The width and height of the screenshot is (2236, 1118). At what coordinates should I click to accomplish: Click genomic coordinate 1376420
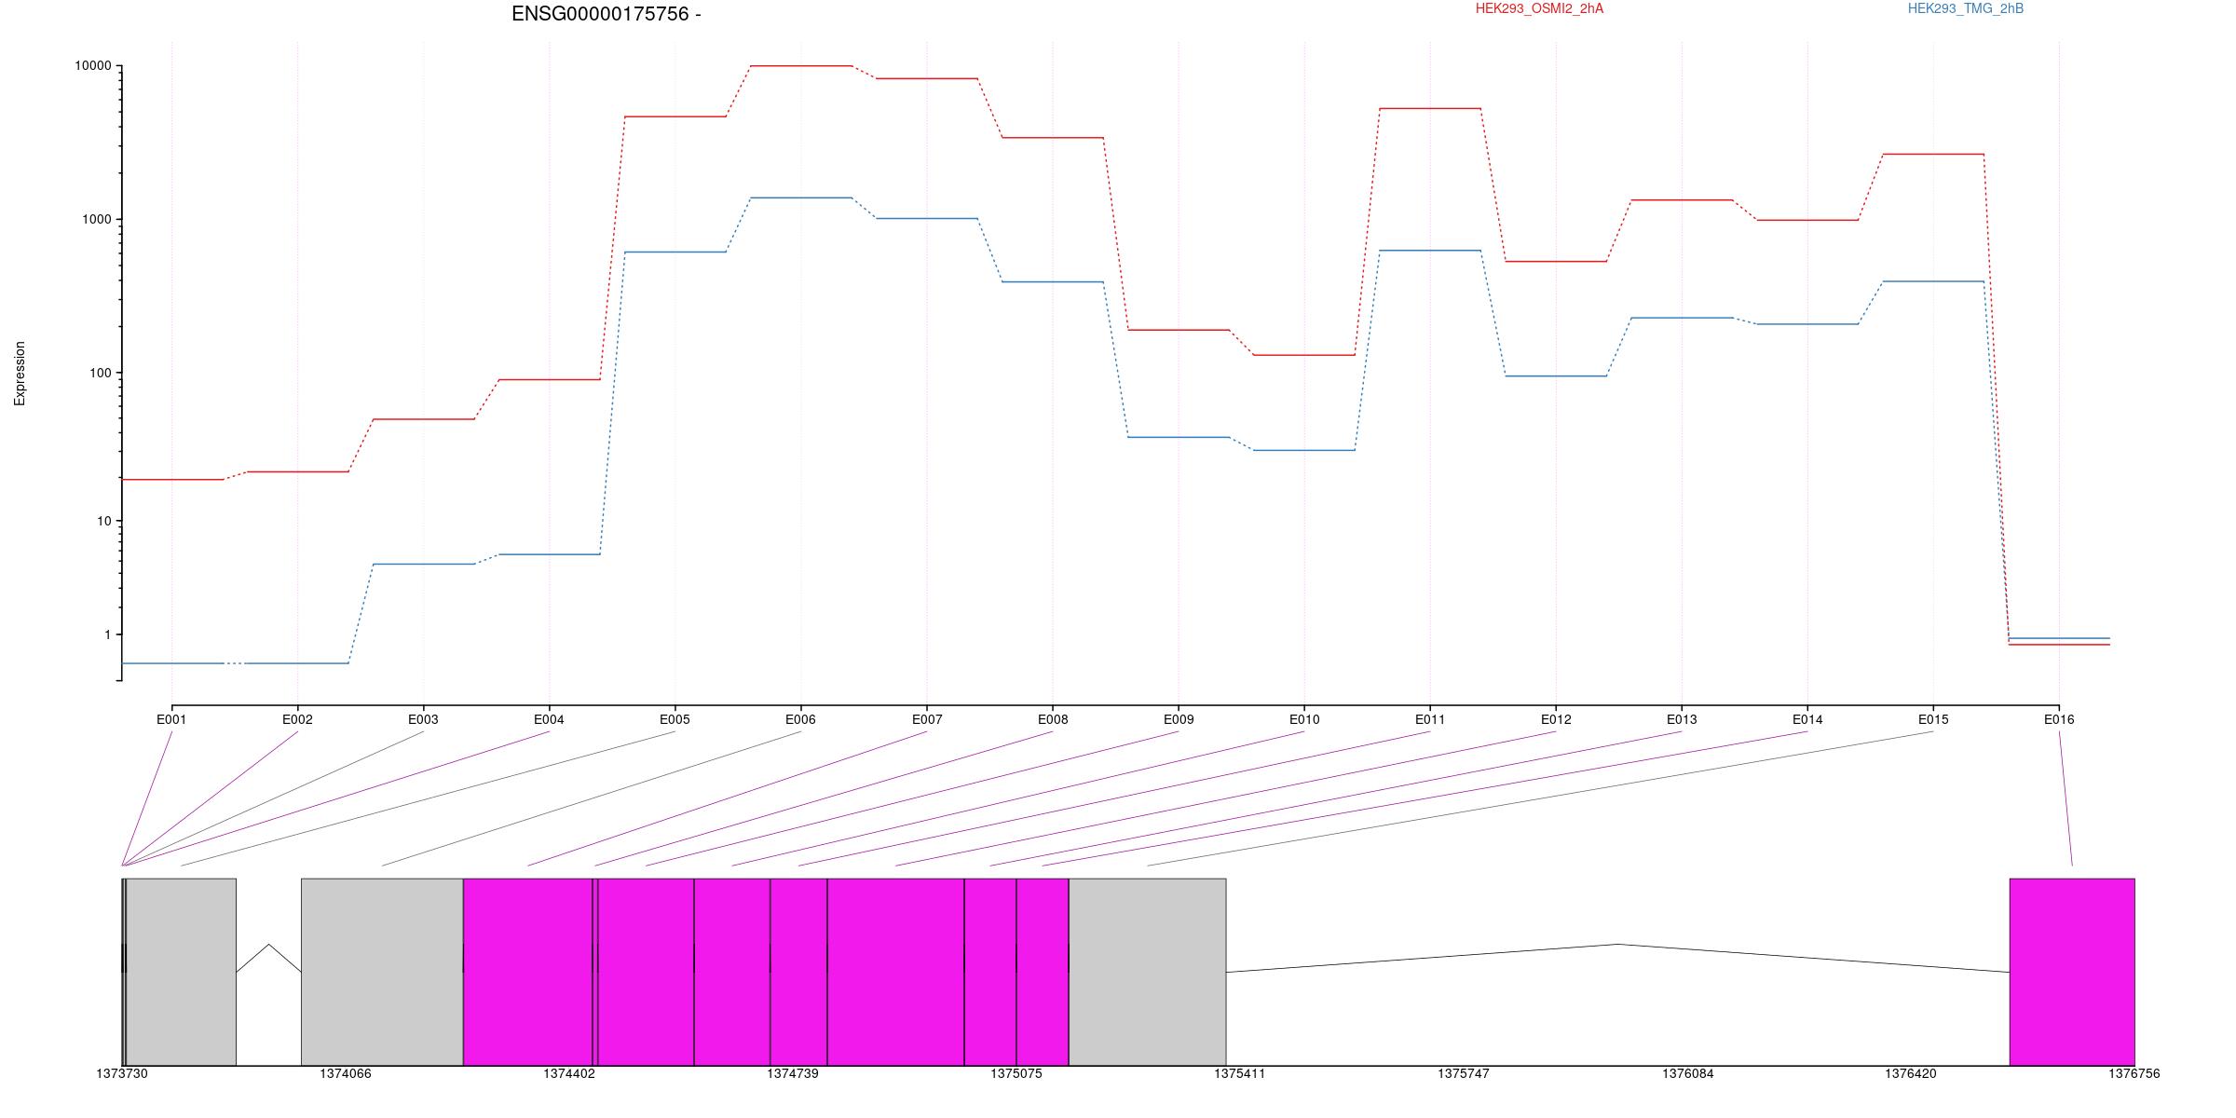1911,1074
